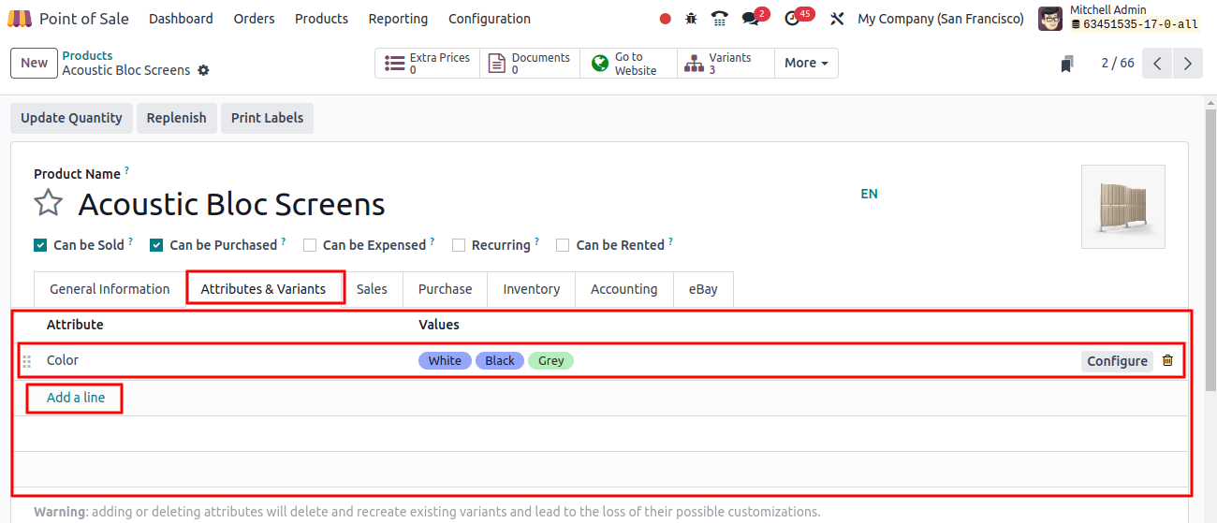Open Documents smart button
This screenshot has height=523, width=1217.
(530, 64)
